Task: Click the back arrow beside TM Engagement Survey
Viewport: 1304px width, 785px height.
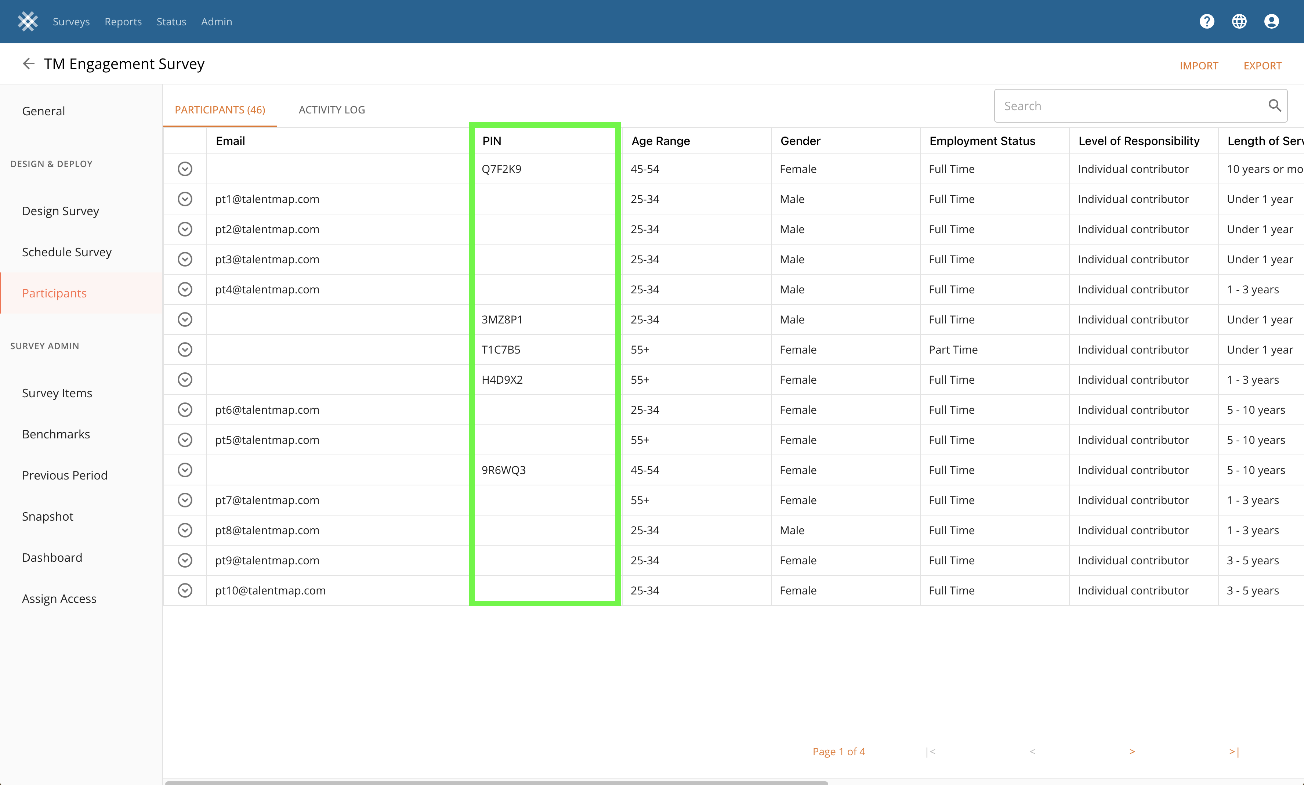Action: (29, 64)
